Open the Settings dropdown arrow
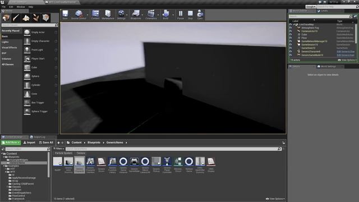The width and height of the screenshot is (359, 202). [127, 15]
